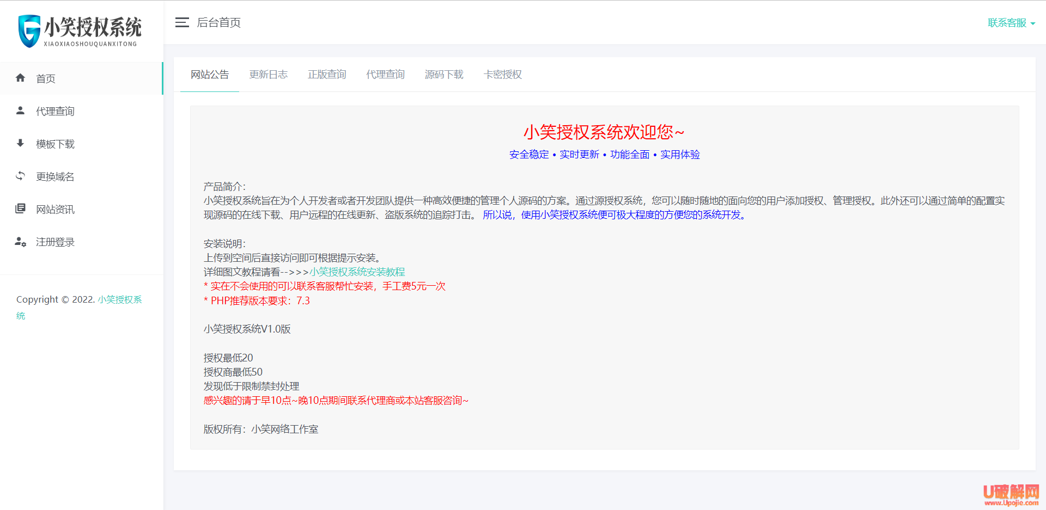Open the 小笑授权系统安装教程 link

[x=357, y=272]
